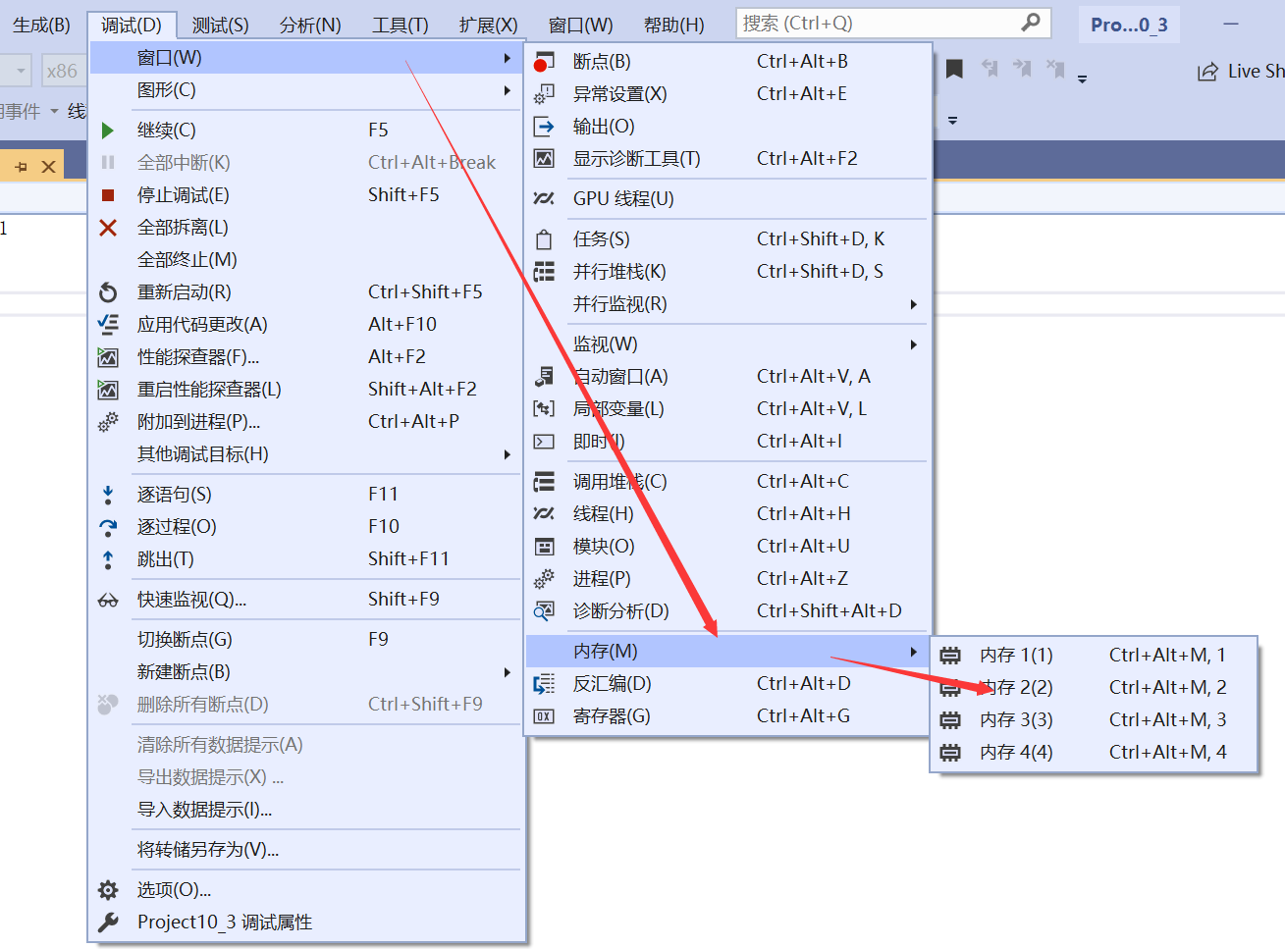Expand the Graphics (图形) submenu

pos(507,91)
